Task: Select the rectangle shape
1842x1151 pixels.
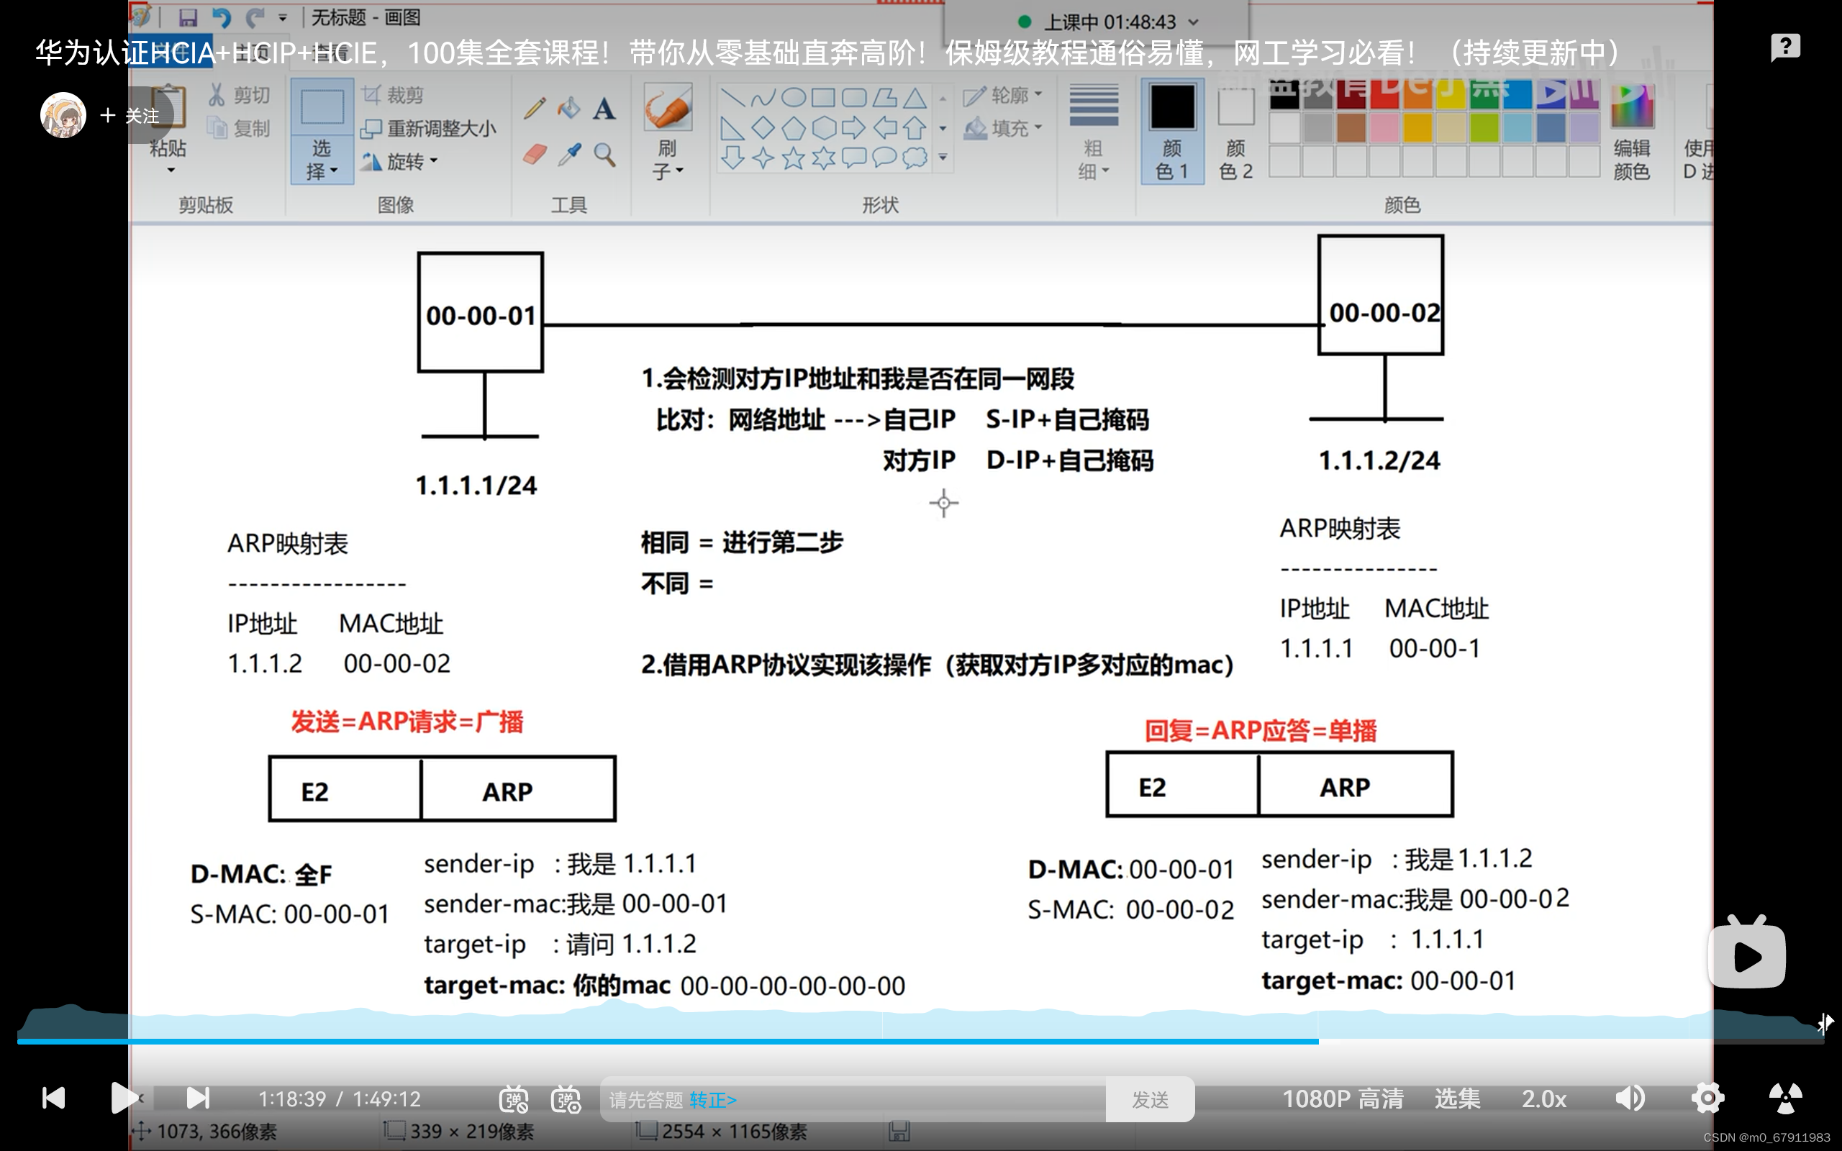Action: click(823, 97)
